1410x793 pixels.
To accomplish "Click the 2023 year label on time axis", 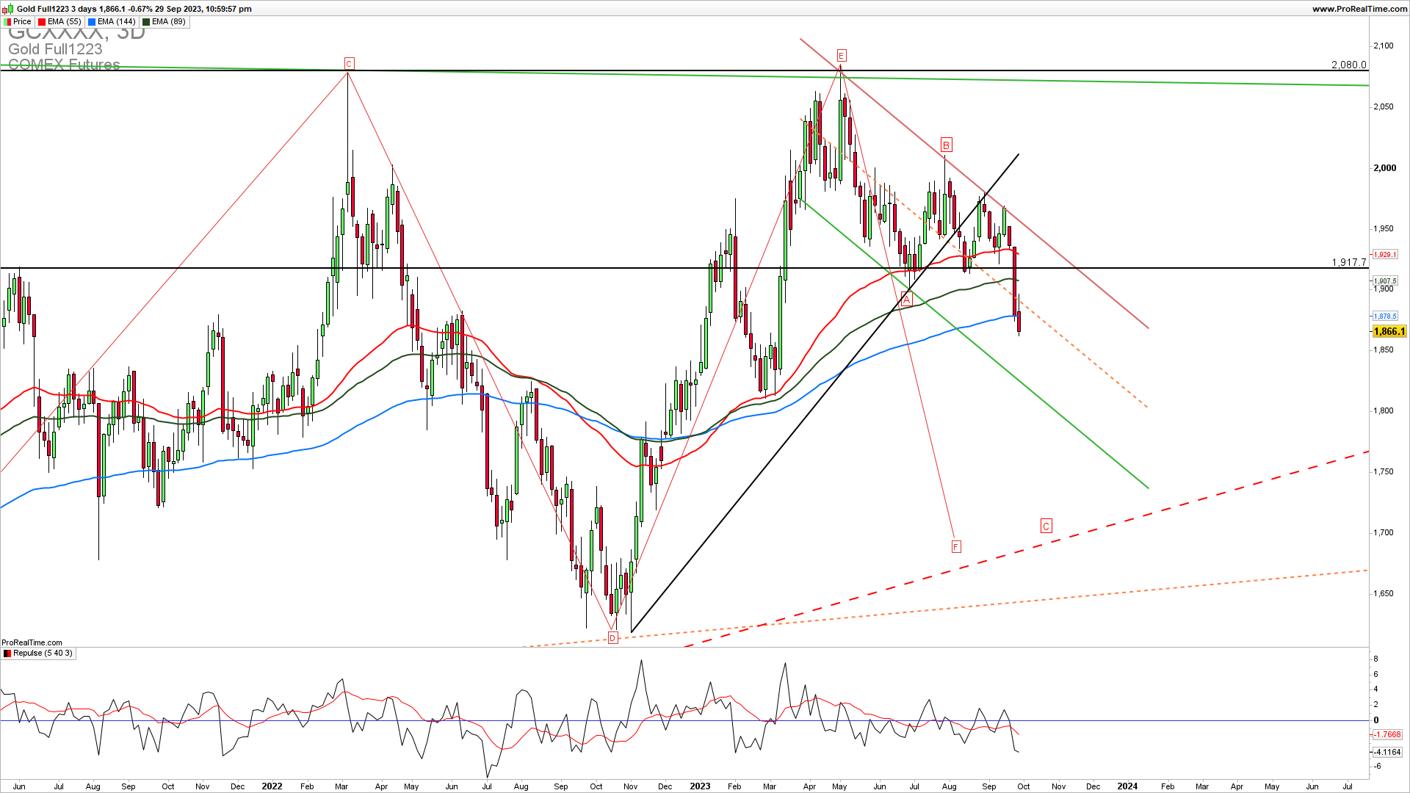I will 700,786.
